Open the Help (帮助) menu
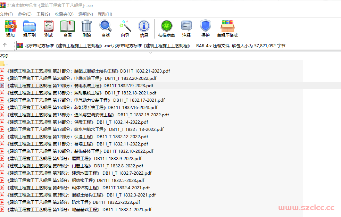341x217 pixels. point(105,14)
